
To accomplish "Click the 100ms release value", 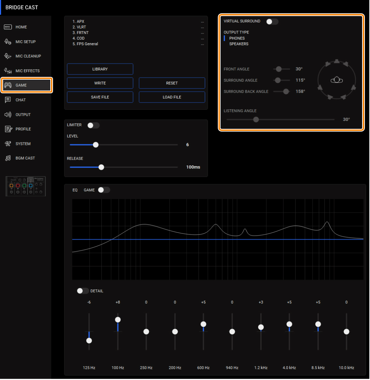I will (x=193, y=167).
